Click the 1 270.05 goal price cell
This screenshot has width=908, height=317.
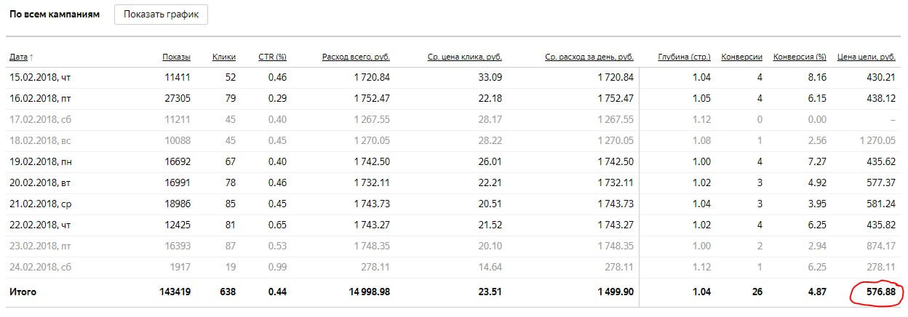(877, 140)
